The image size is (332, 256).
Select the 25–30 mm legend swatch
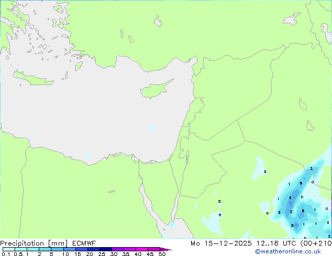coord(105,249)
